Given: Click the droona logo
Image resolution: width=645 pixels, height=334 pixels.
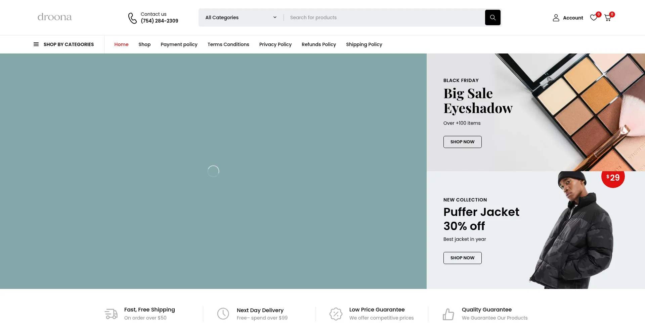Looking at the screenshot, I should [54, 17].
